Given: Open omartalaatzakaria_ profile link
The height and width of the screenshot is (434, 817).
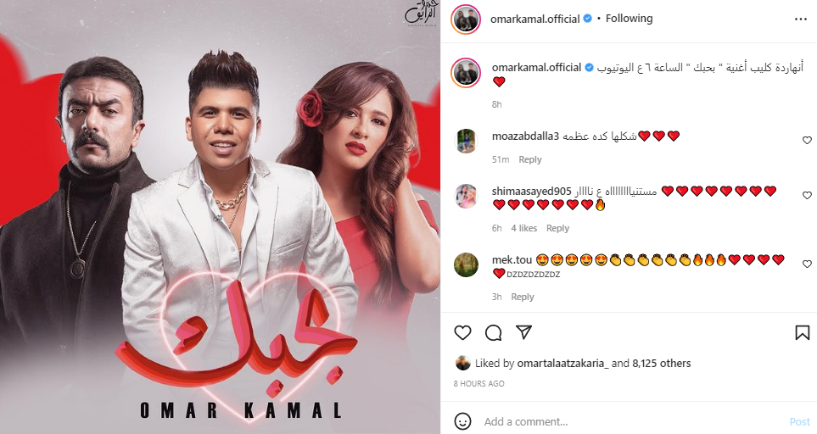Looking at the screenshot, I should coord(562,364).
